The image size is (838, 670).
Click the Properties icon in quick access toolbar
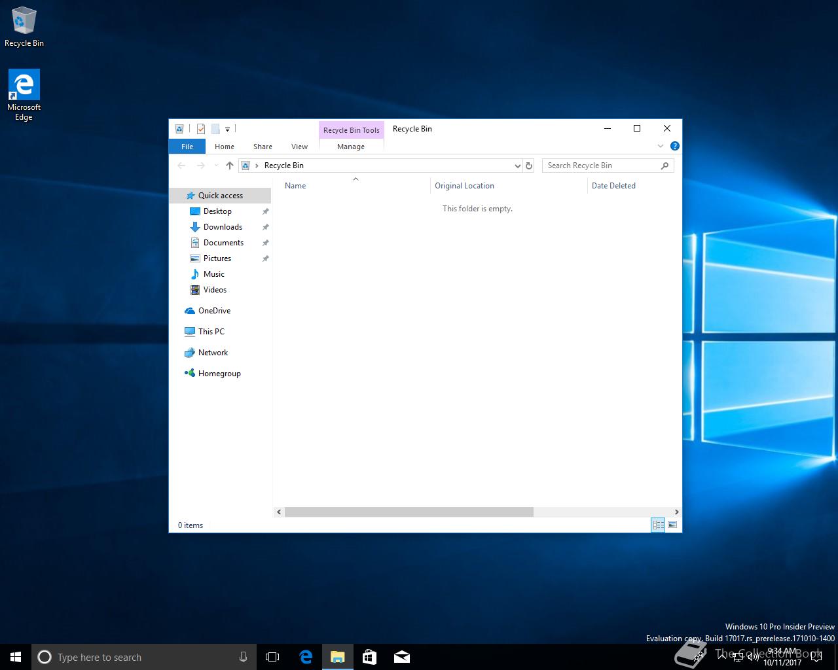click(201, 129)
